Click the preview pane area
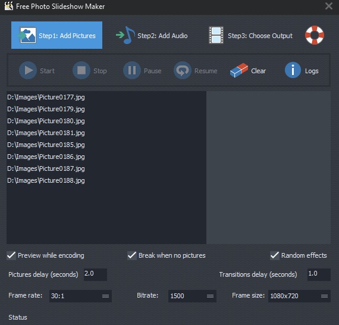The image size is (339, 325). (268, 167)
